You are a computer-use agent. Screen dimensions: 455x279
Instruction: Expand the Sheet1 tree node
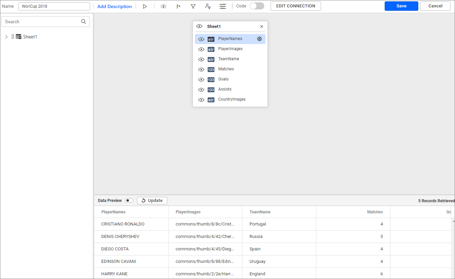(x=6, y=37)
